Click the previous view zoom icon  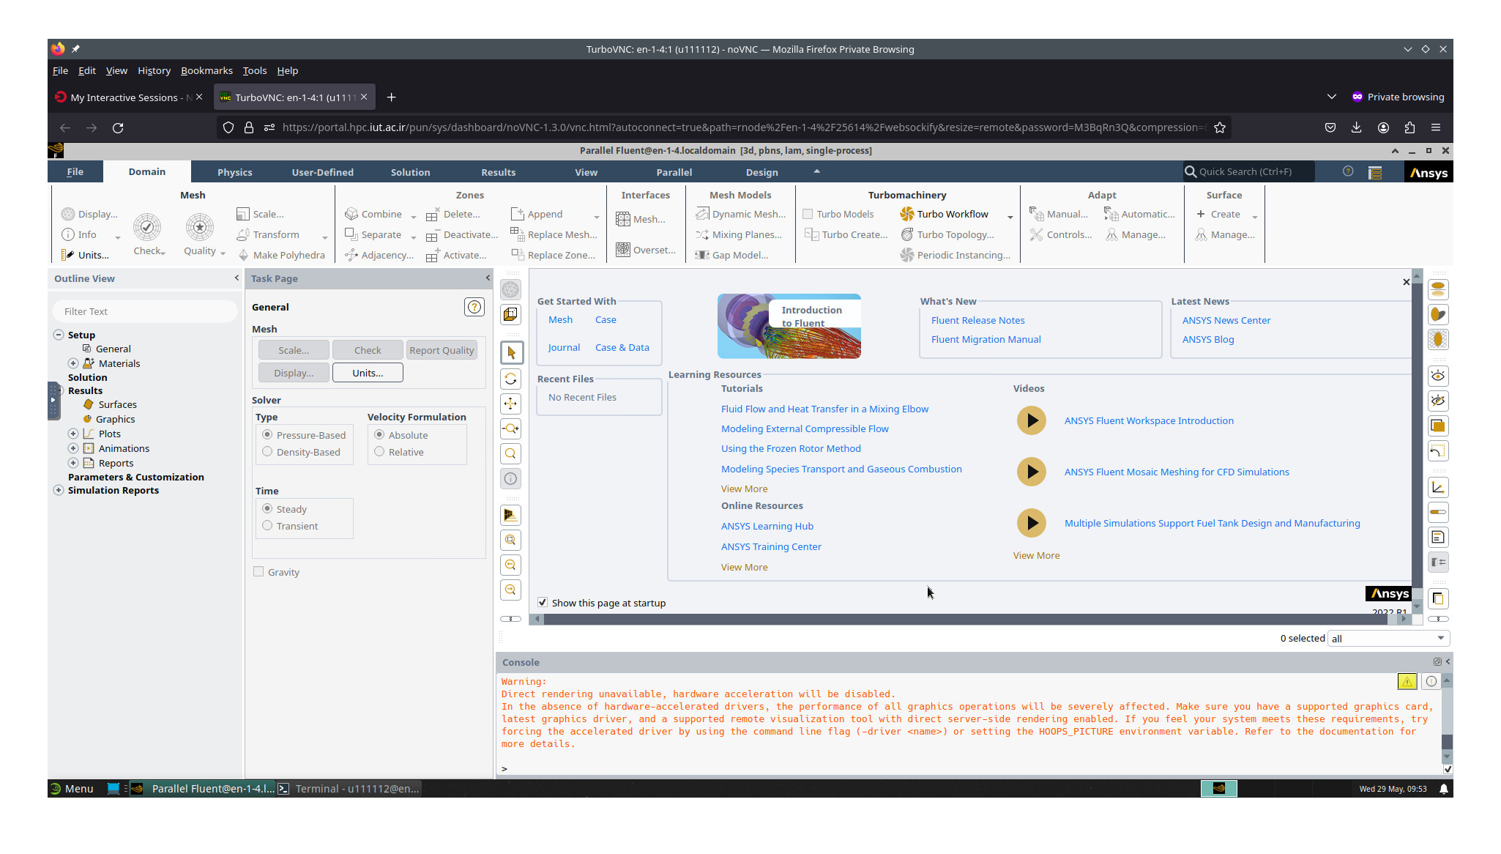510,565
